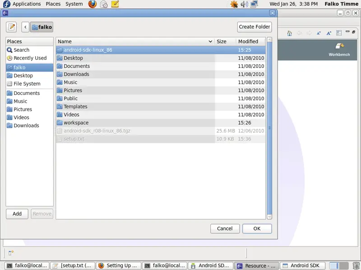Select Music bookmark in Places sidebar
Viewport: 361px width, 270px height.
coord(29,101)
